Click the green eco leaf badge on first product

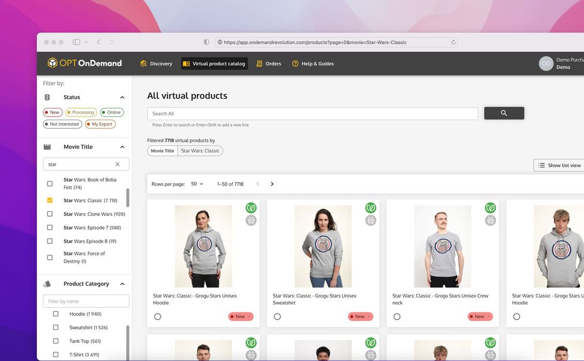251,207
